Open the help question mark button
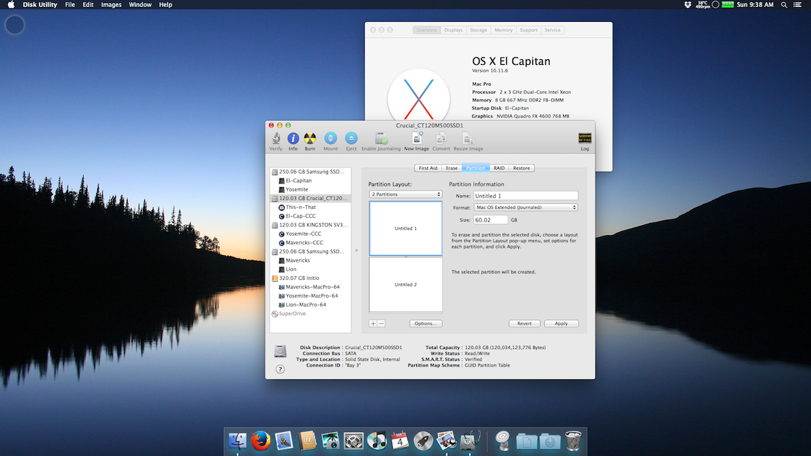811x456 pixels. tap(279, 369)
